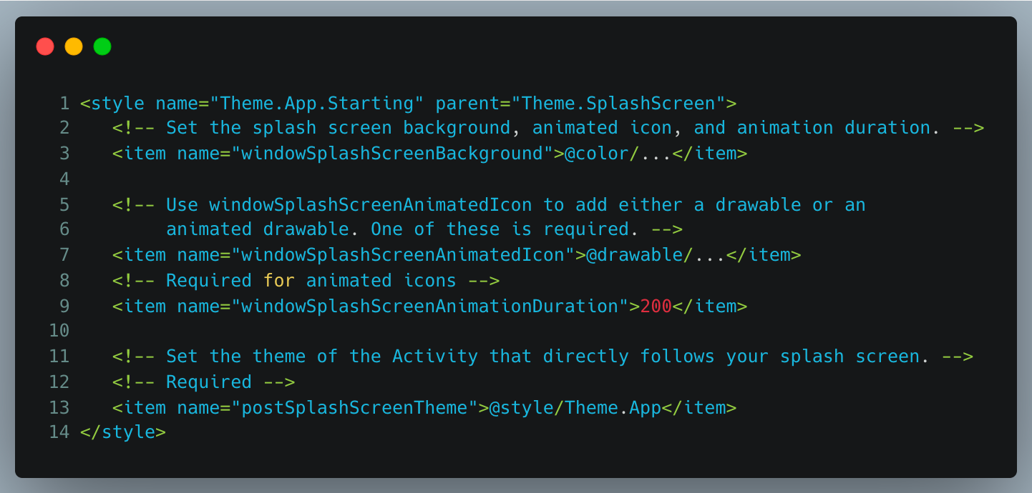
Task: Click the @style/Theme.App reference
Action: click(575, 407)
